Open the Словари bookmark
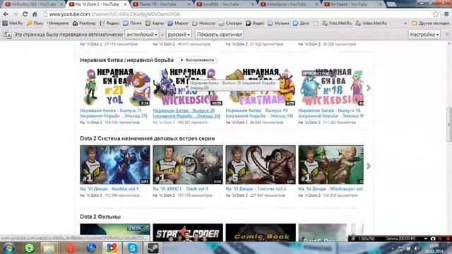The width and height of the screenshot is (452, 254). click(230, 23)
